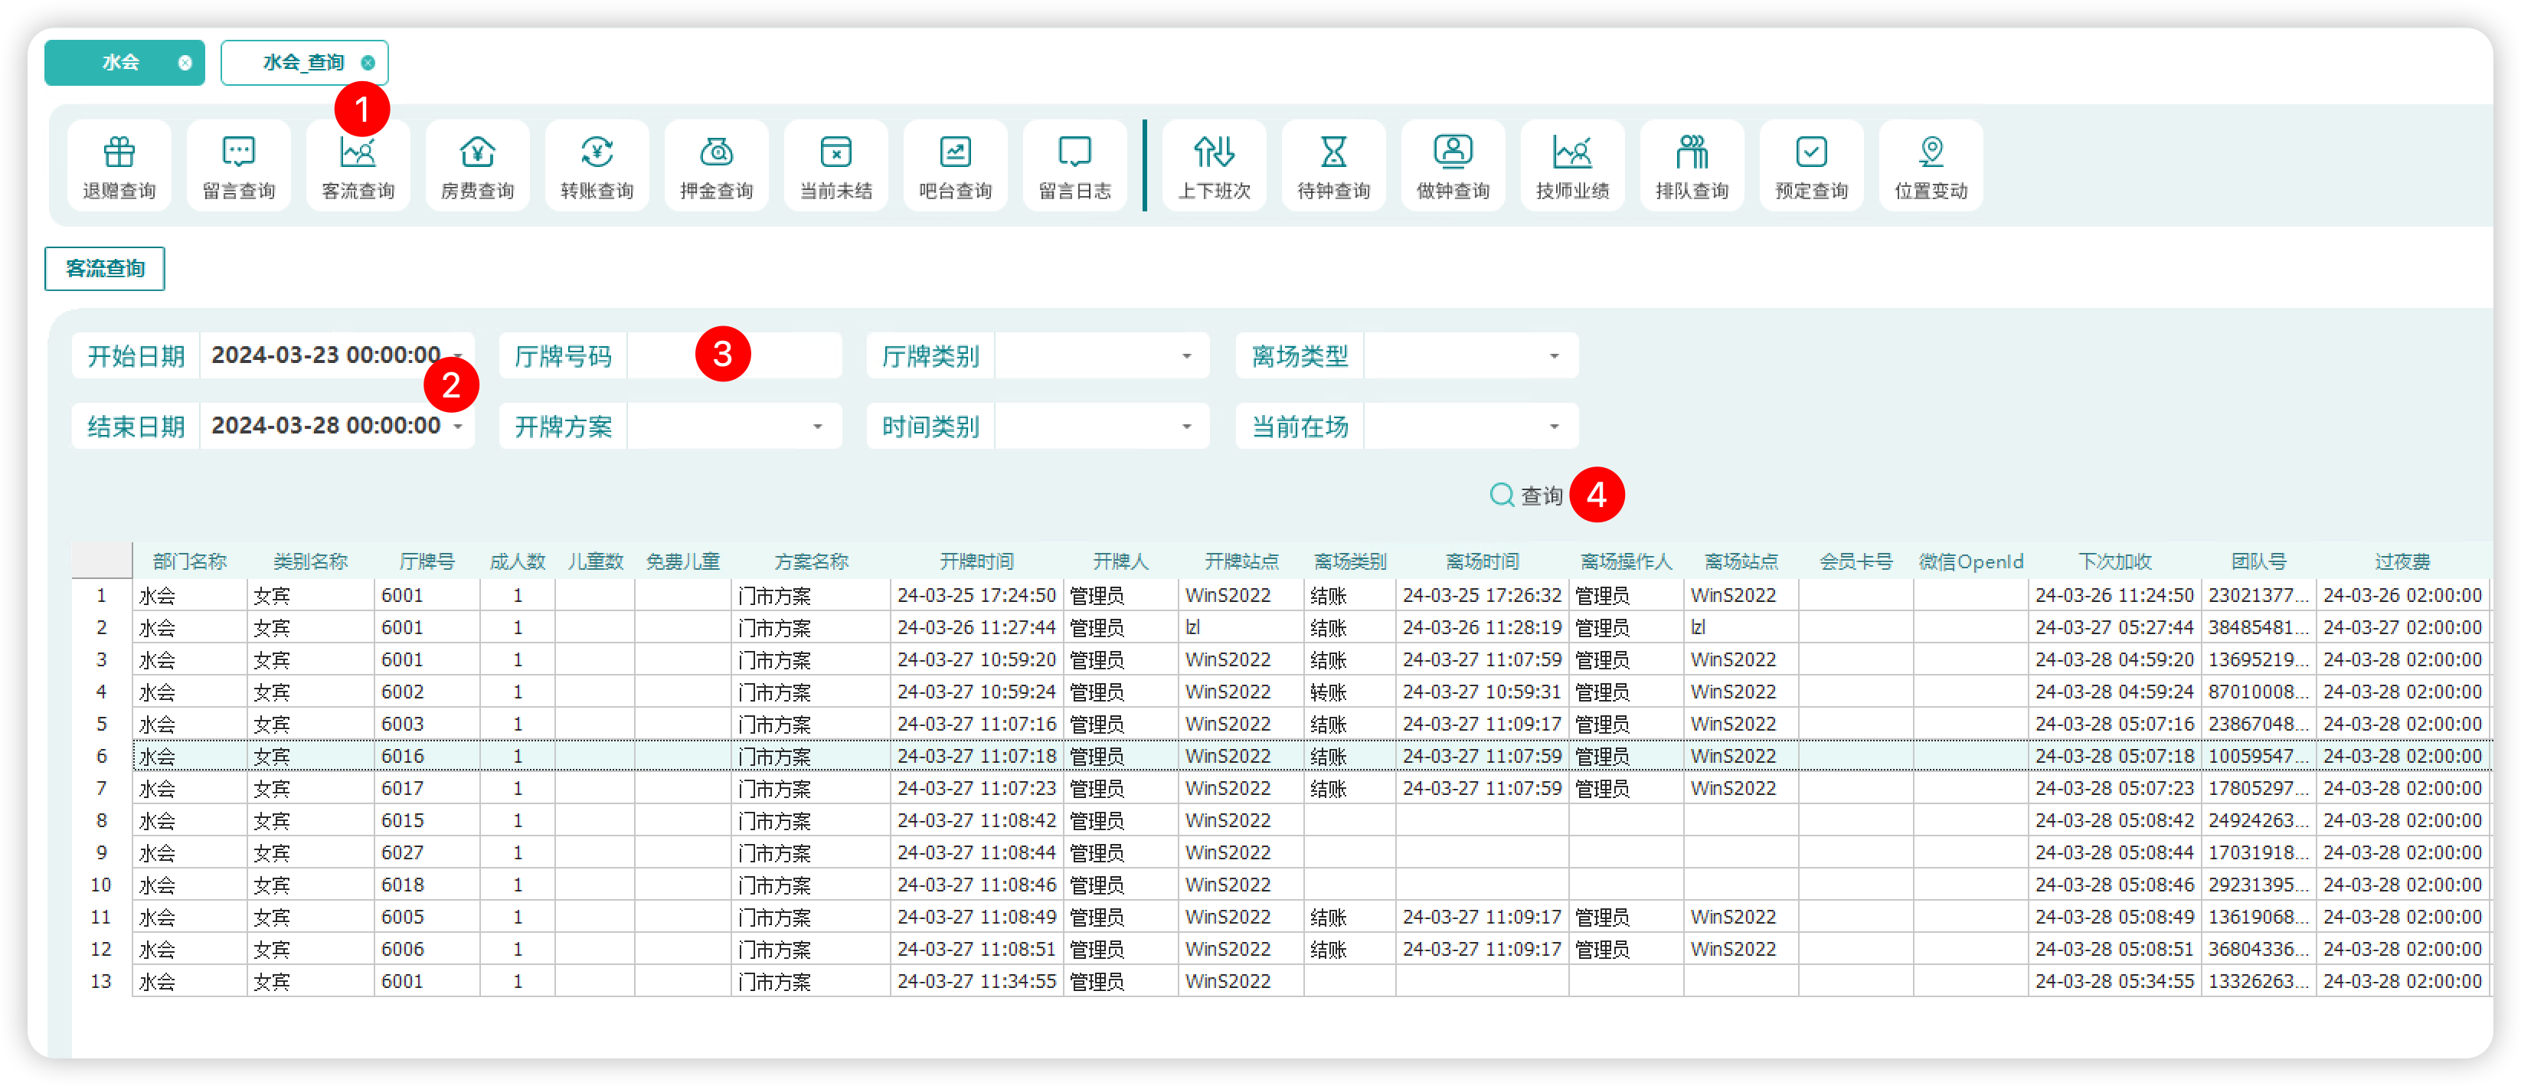Open 上下班次 shift icon
The height and width of the screenshot is (1086, 2521).
click(1215, 165)
